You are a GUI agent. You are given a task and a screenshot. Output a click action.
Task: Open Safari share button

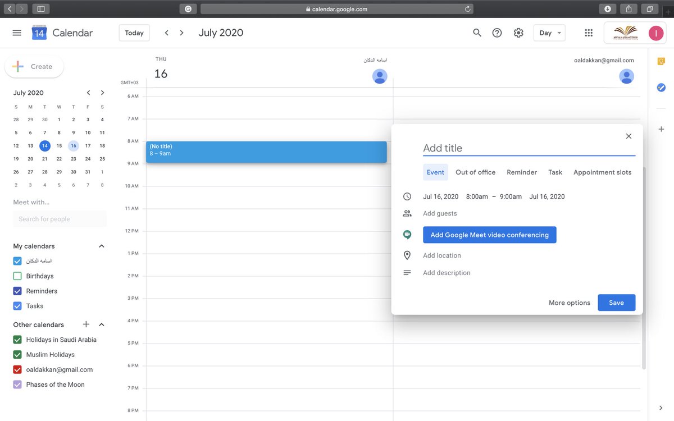coord(629,9)
